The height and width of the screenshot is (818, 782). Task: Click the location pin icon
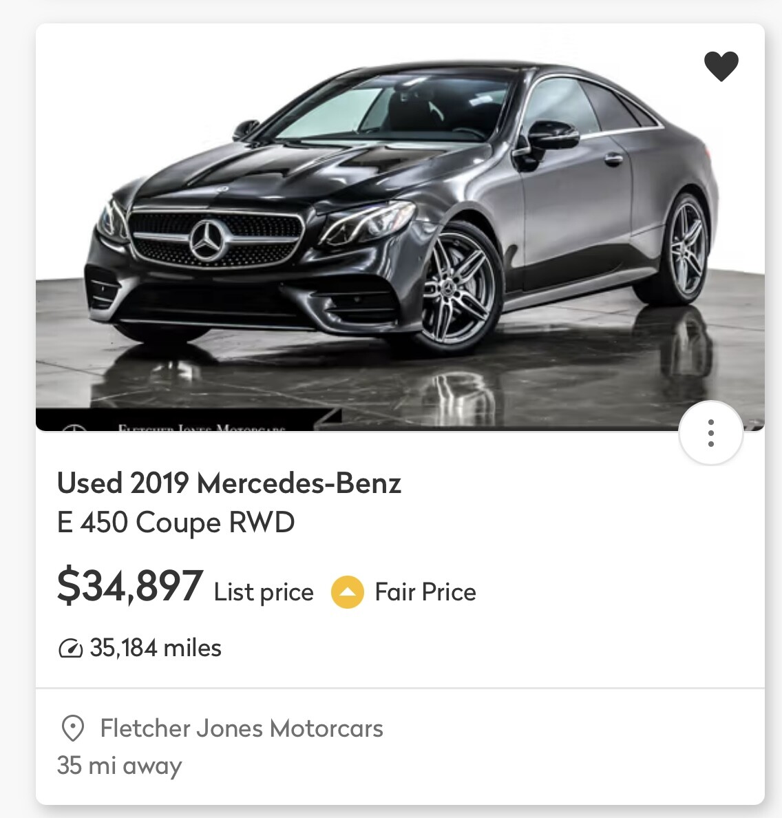tap(72, 728)
